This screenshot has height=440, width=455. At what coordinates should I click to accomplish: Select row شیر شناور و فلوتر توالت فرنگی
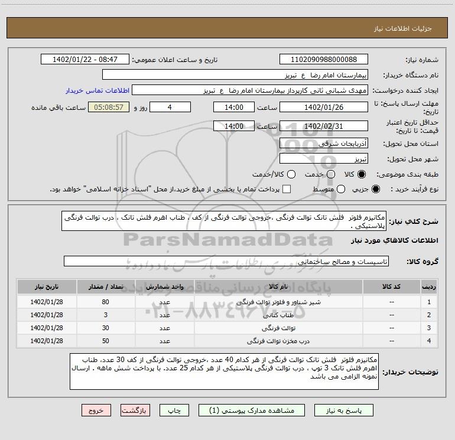[x=227, y=302]
